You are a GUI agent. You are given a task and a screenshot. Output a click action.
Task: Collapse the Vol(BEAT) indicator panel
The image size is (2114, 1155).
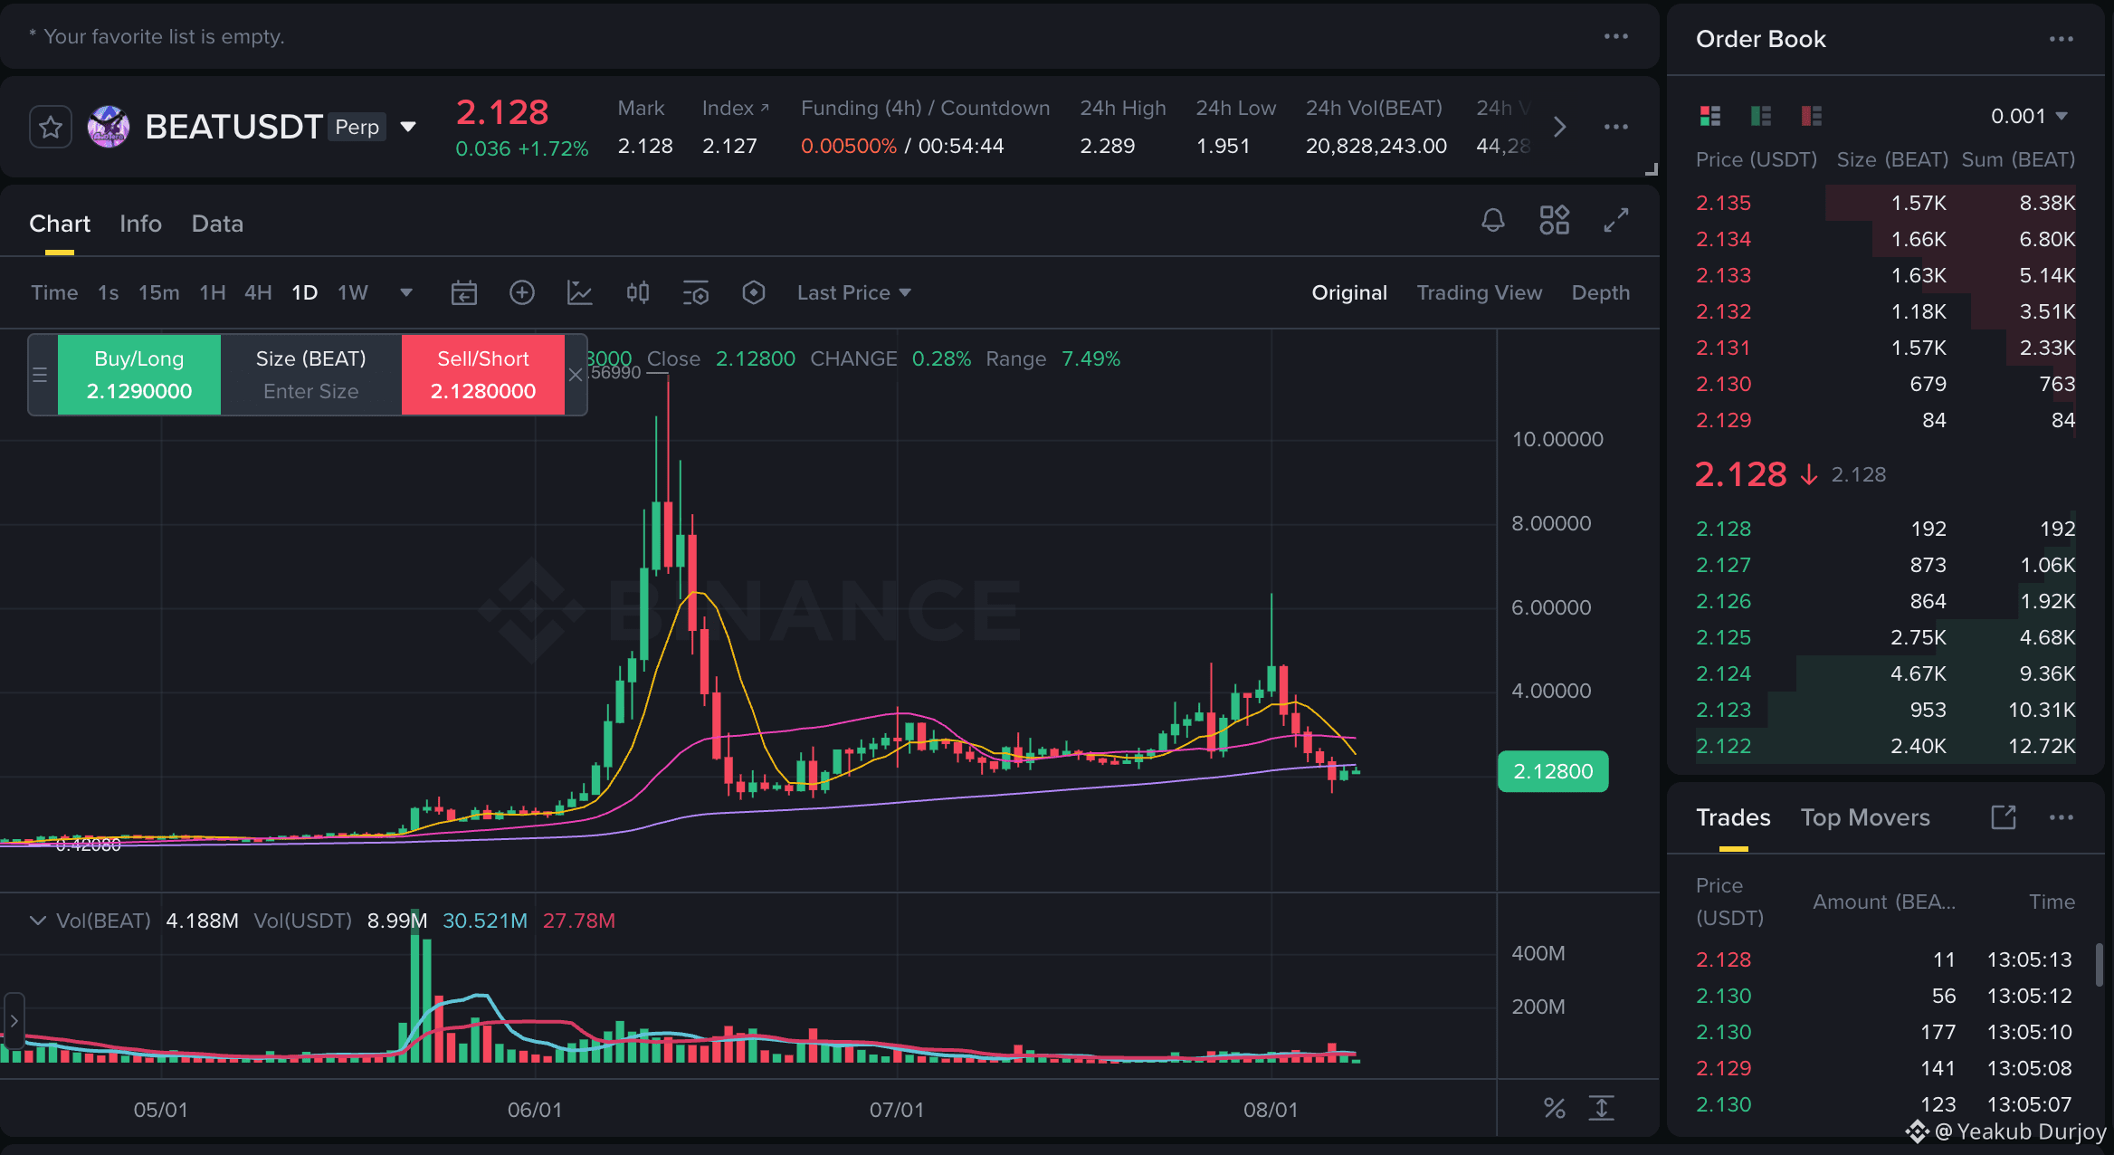click(38, 921)
